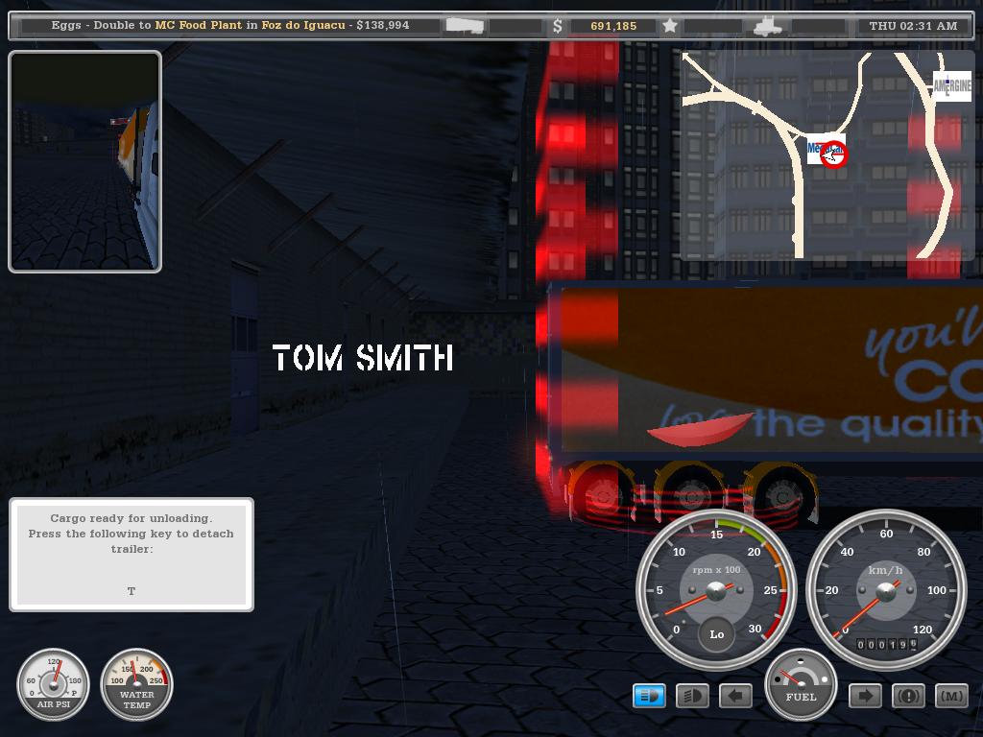The width and height of the screenshot is (983, 737).
Task: Click the Lo gear indicator
Action: [x=716, y=634]
